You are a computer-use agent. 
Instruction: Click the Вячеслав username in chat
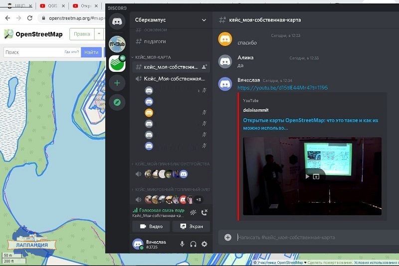[x=248, y=80]
